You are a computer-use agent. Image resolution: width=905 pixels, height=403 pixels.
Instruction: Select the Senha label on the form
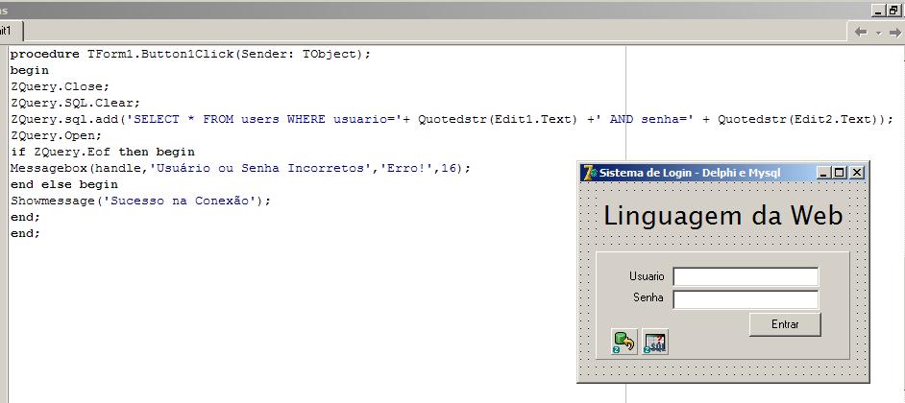tap(648, 298)
